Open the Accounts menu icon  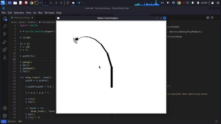click(x=5, y=108)
